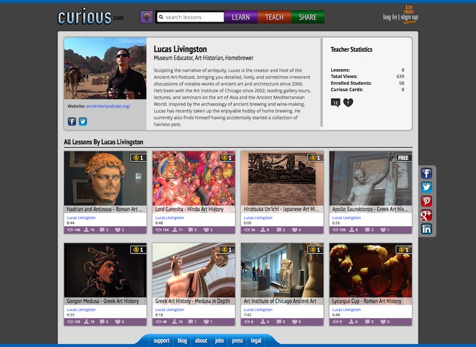The width and height of the screenshot is (476, 347).
Task: Open the Twitter icon under the teacher photo
Action: [x=83, y=121]
